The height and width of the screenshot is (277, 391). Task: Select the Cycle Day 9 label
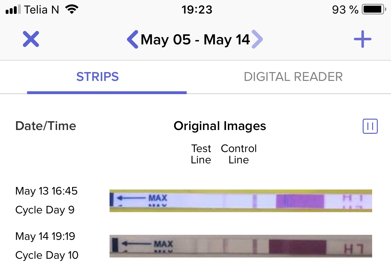(45, 210)
